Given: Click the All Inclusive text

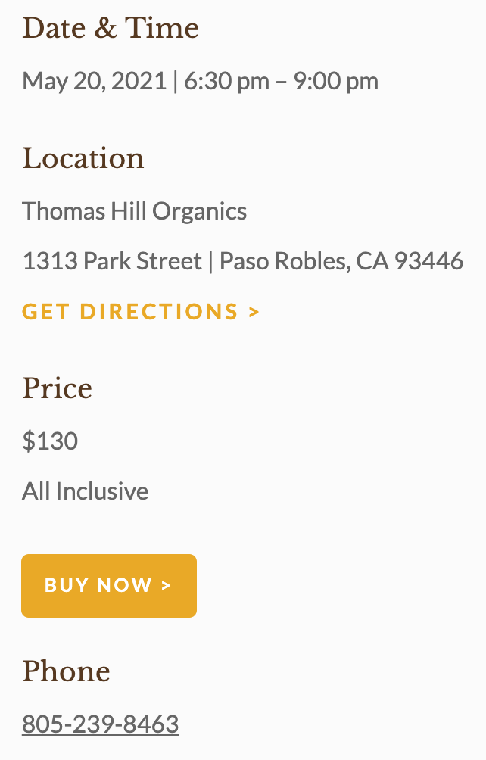Looking at the screenshot, I should pos(86,491).
